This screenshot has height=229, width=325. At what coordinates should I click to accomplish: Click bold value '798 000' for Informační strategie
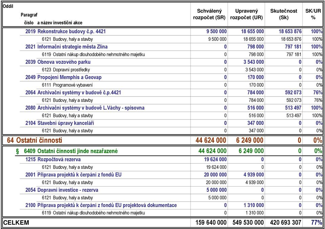point(256,47)
